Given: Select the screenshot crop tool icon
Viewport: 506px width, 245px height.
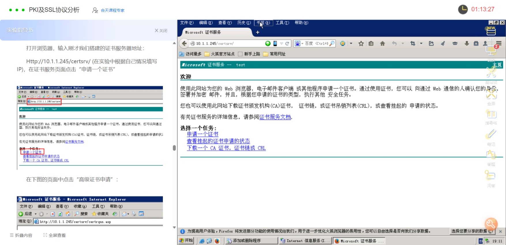Looking at the screenshot, I should pyautogui.click(x=413, y=43).
